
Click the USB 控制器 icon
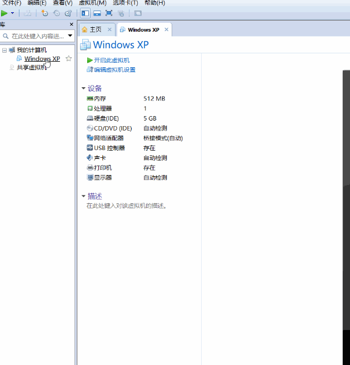(90, 148)
